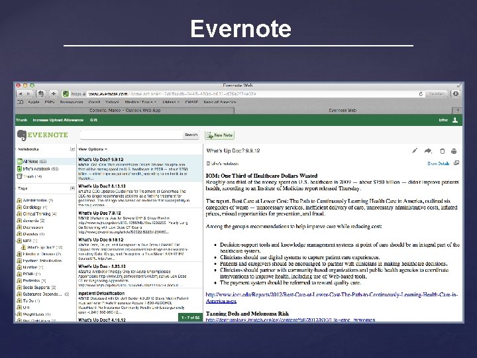Click the browser forward arrow button
The height and width of the screenshot is (358, 477).
point(28,93)
